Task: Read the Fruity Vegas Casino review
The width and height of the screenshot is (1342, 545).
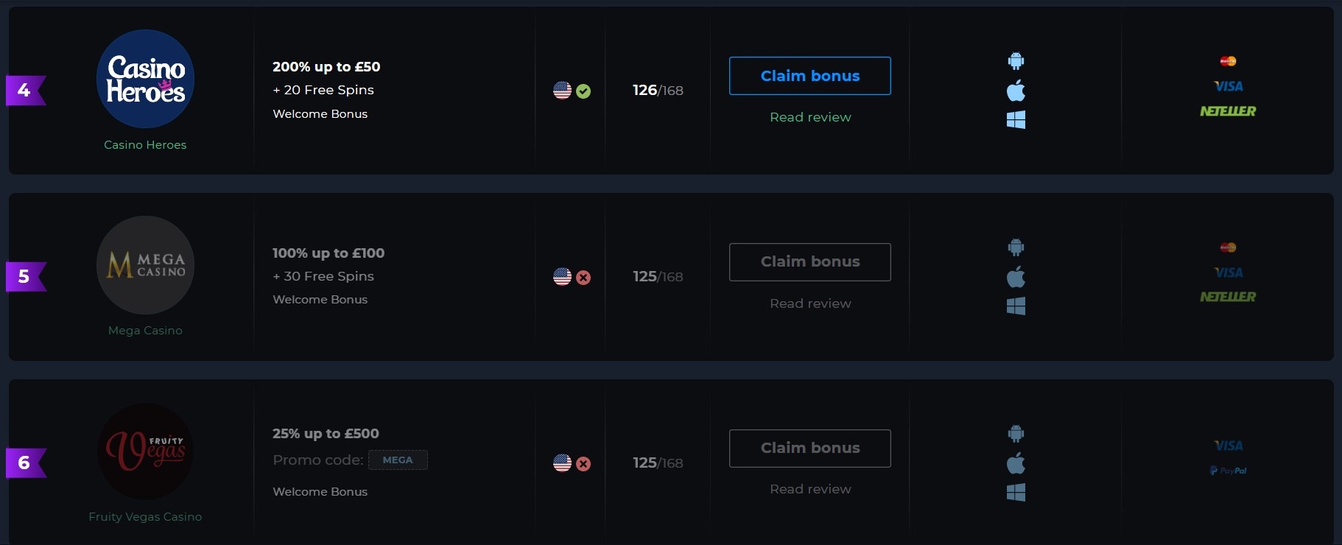Action: 810,489
